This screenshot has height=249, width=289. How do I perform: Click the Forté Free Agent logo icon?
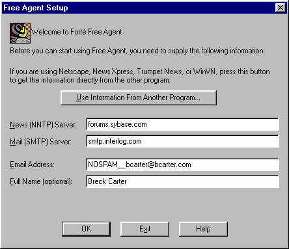pos(20,33)
